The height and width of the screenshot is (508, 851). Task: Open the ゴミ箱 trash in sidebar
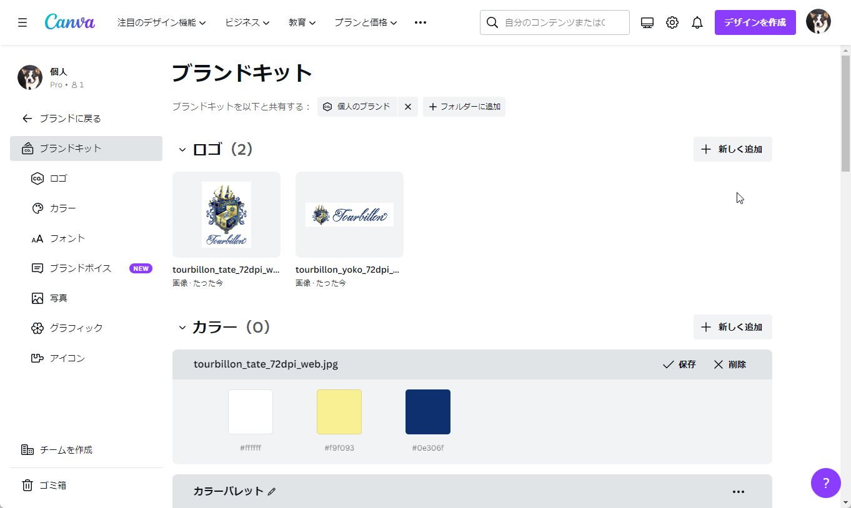click(x=52, y=485)
